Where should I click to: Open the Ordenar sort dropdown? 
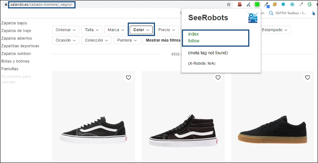click(x=66, y=30)
